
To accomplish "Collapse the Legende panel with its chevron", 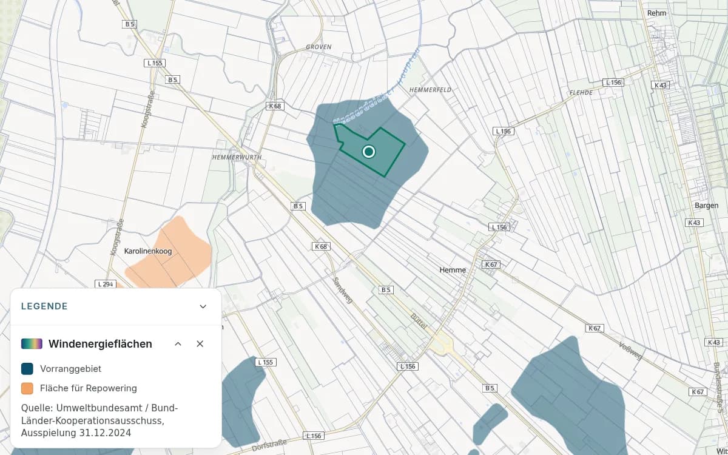I will click(x=203, y=306).
